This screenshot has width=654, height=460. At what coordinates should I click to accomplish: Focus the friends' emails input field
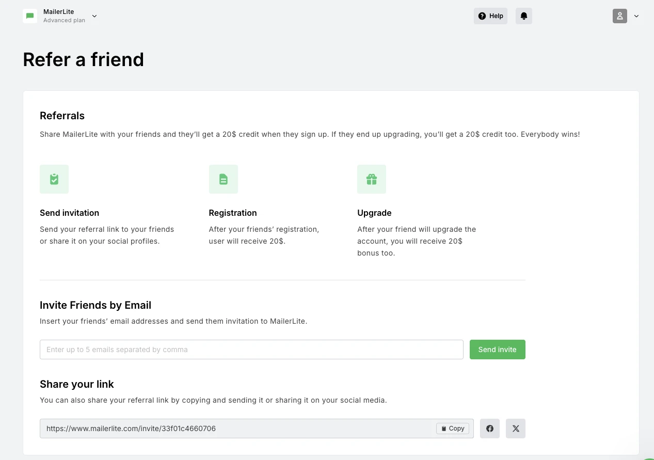click(251, 350)
